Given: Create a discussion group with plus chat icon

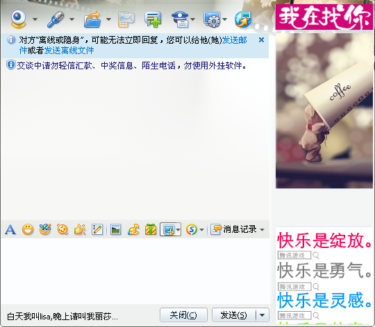Looking at the screenshot, I should pyautogui.click(x=153, y=19).
